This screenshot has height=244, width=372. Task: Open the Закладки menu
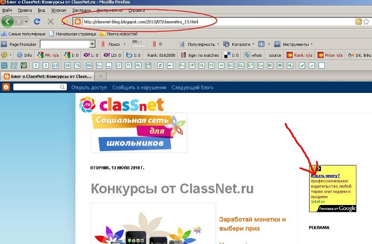pos(81,10)
